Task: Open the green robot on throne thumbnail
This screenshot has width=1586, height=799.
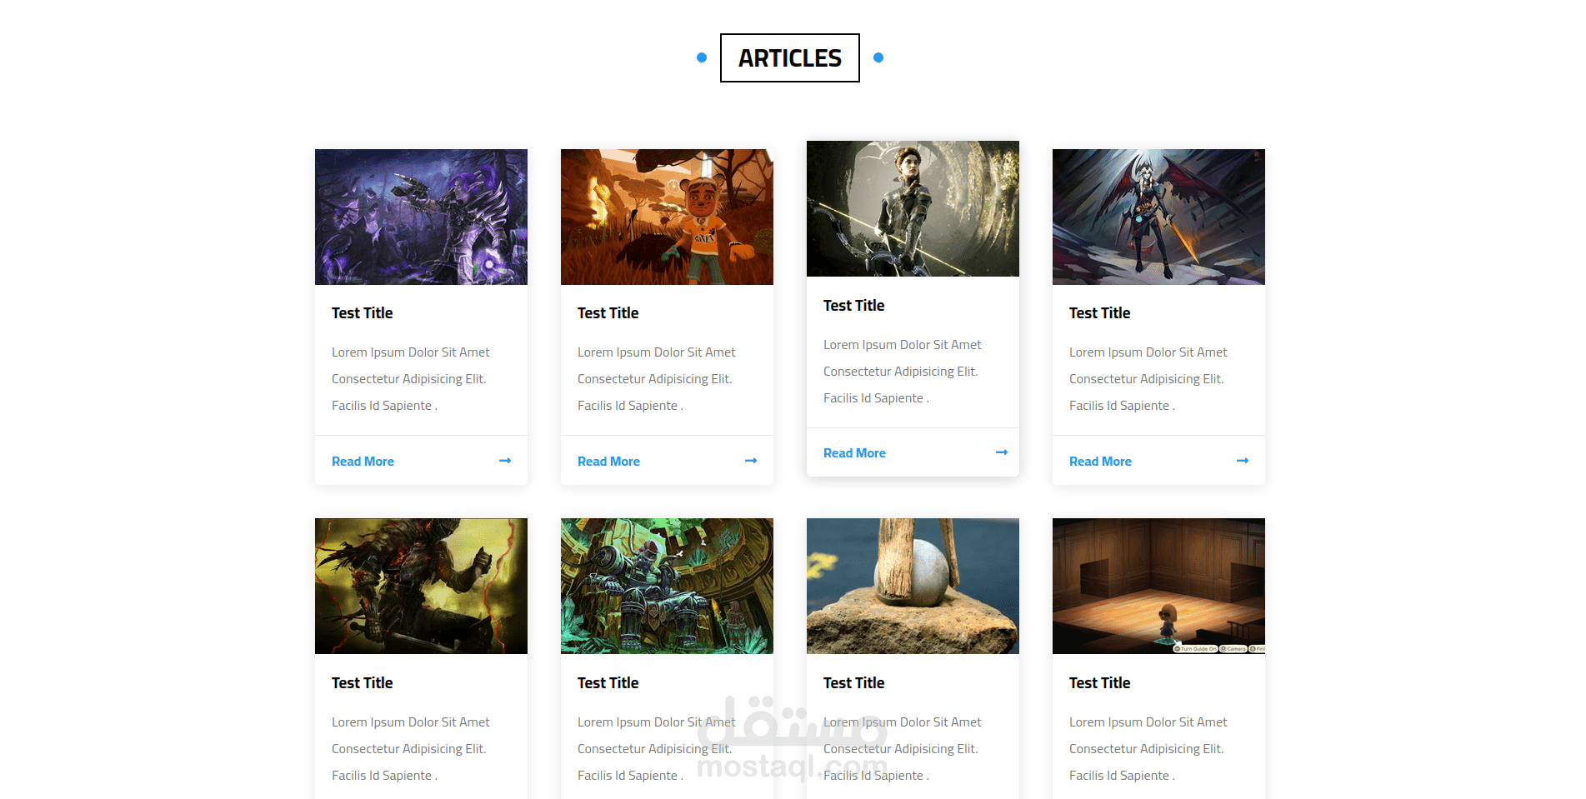Action: tap(667, 586)
